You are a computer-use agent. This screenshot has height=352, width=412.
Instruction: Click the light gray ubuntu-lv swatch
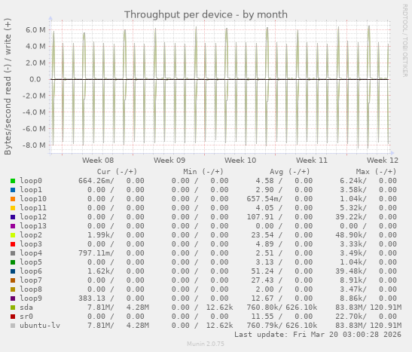click(13, 326)
